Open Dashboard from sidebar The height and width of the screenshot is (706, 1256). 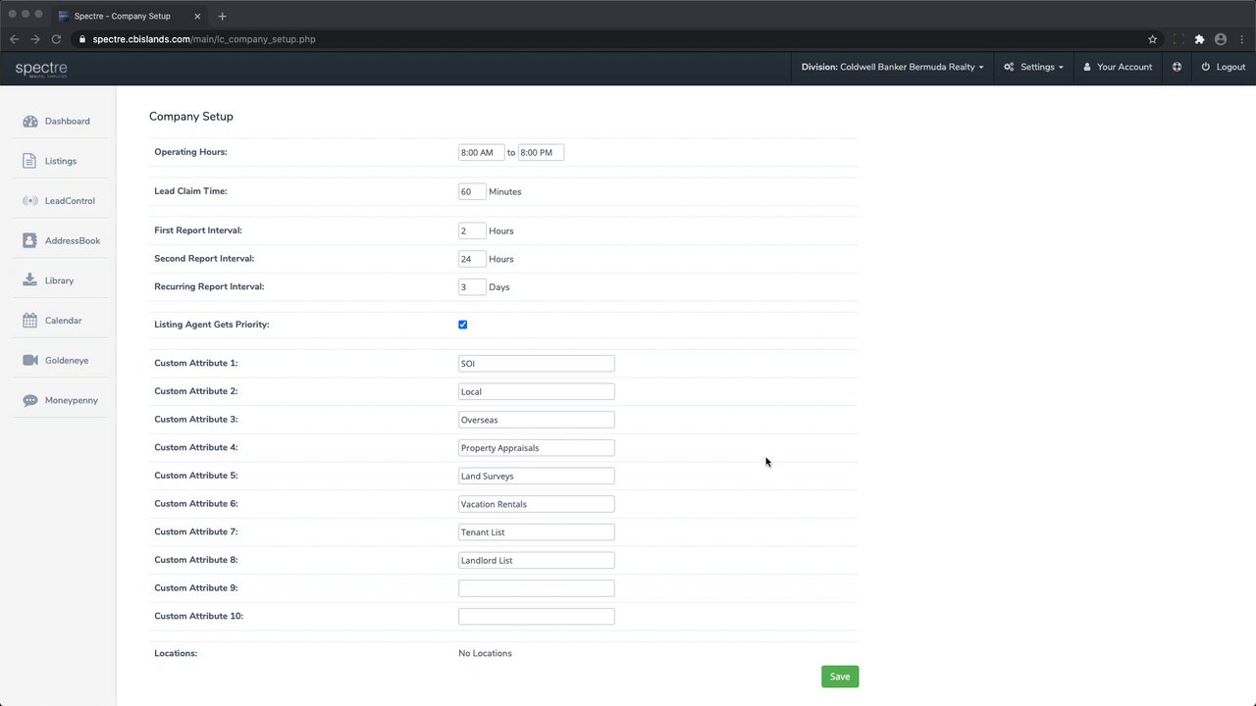click(67, 122)
